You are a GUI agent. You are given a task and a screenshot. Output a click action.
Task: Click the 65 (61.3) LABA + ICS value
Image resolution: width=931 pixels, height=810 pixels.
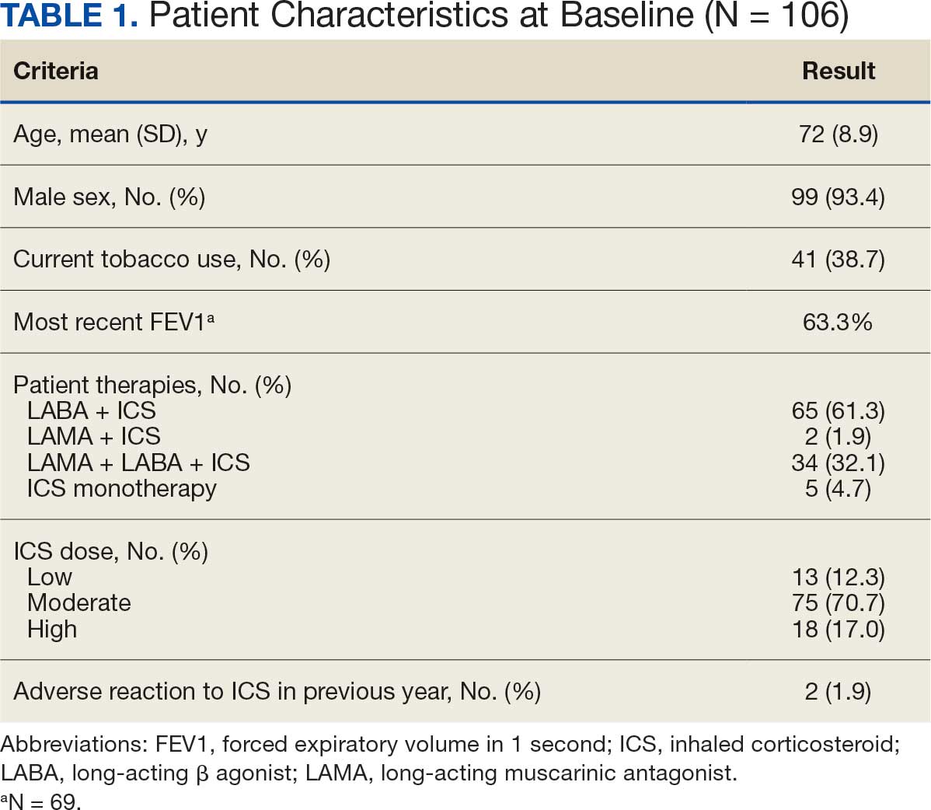click(838, 410)
